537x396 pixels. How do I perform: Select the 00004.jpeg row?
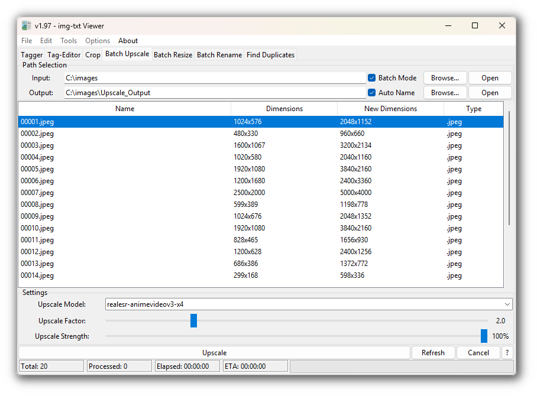coord(261,157)
